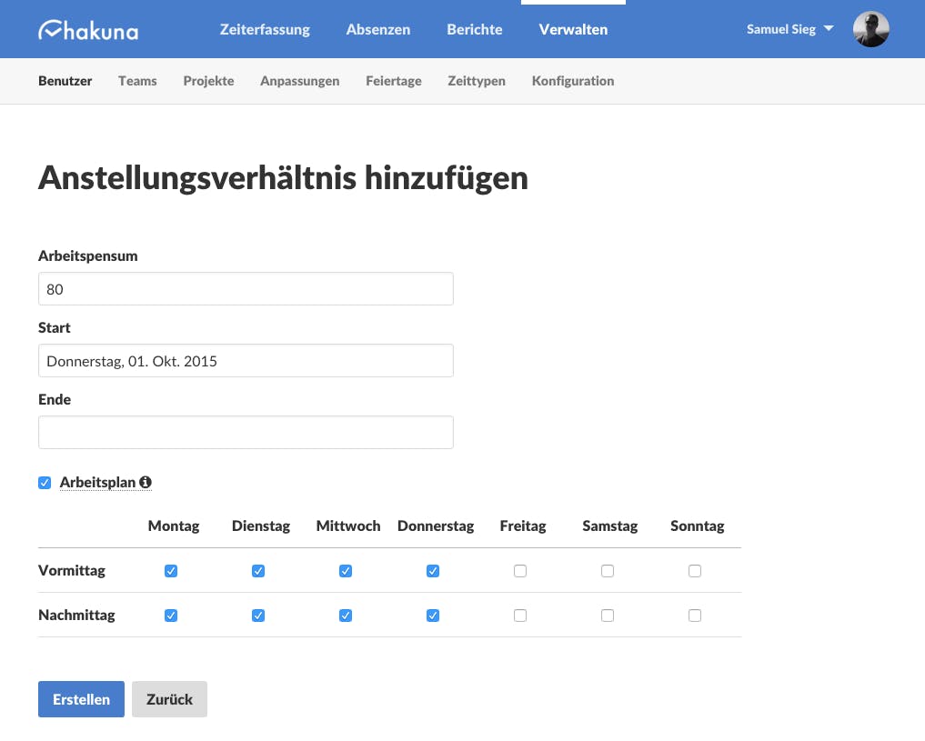Go to Absenzen
Screen dimensions: 925x741
pos(378,29)
